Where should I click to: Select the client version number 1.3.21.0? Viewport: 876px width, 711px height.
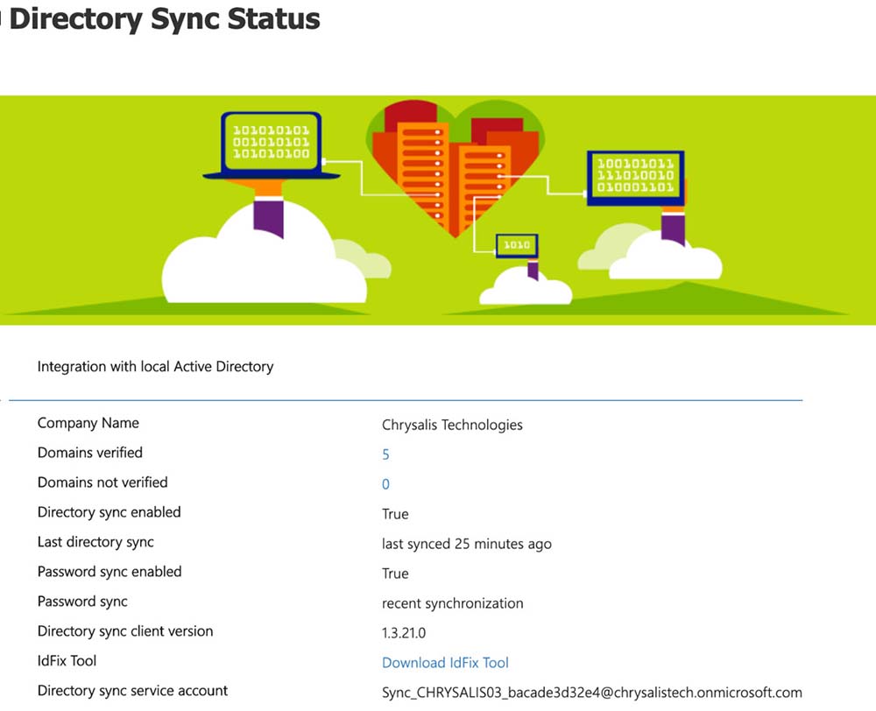click(404, 633)
